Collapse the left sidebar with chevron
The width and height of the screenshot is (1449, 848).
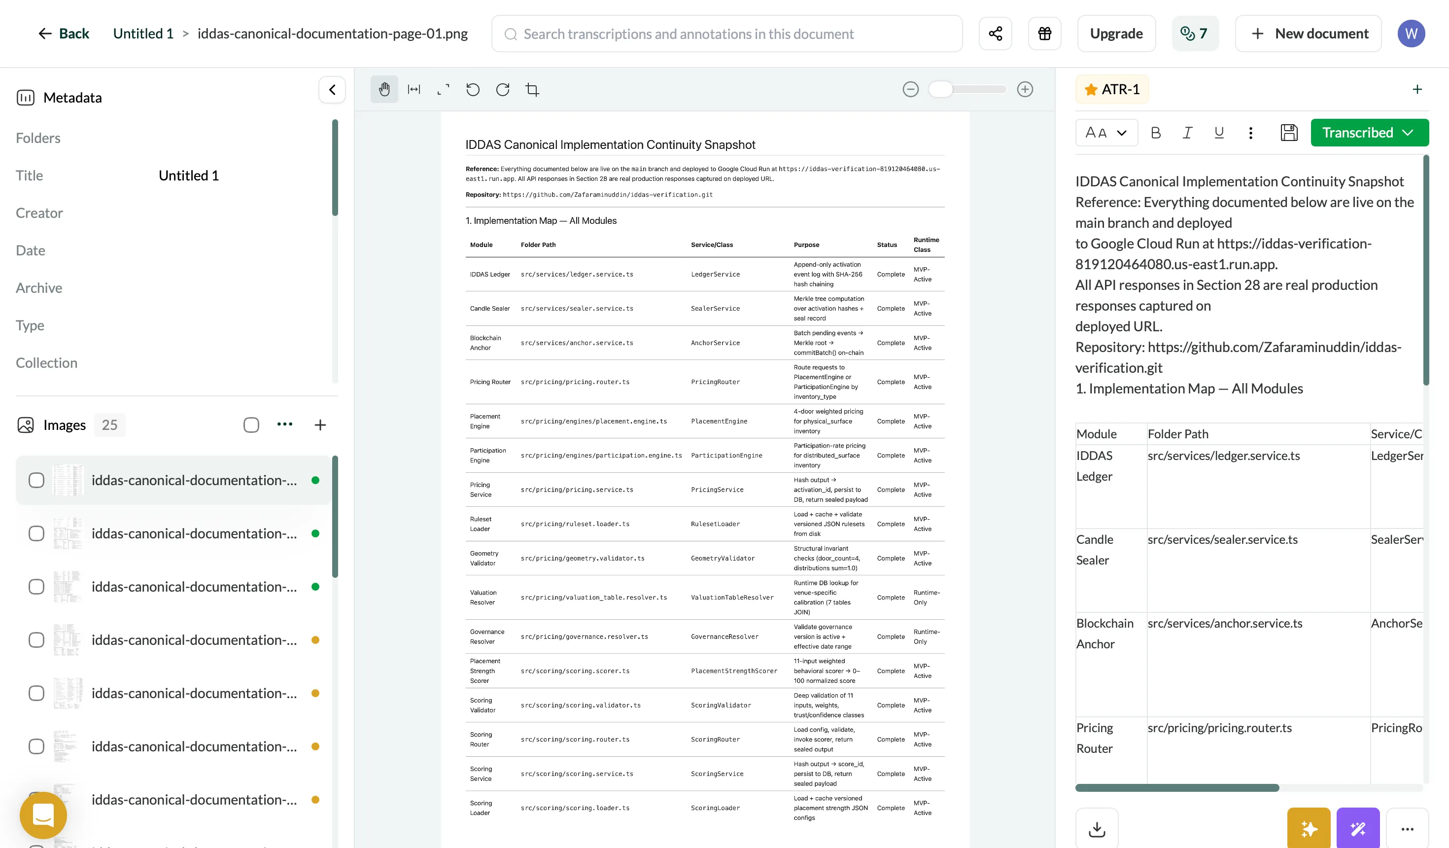tap(332, 90)
